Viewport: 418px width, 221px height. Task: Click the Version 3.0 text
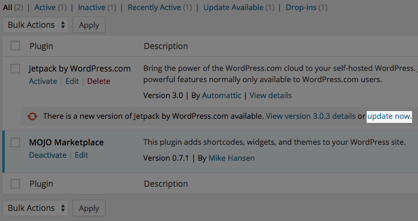163,95
